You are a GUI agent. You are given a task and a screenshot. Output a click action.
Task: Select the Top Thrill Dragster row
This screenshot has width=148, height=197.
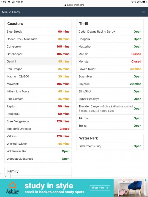[x=38, y=129]
